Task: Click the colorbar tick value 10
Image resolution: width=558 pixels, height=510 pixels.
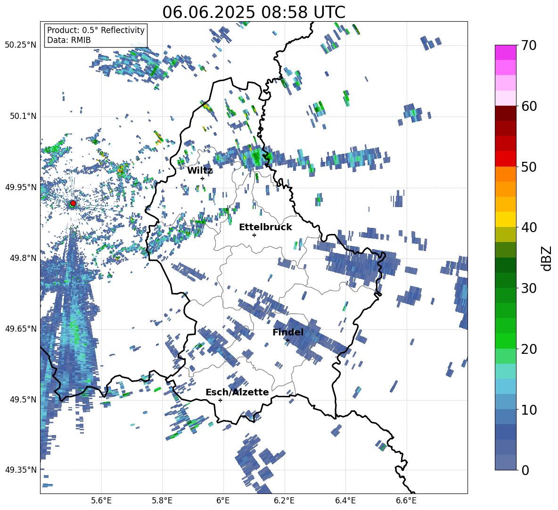Action: (529, 410)
